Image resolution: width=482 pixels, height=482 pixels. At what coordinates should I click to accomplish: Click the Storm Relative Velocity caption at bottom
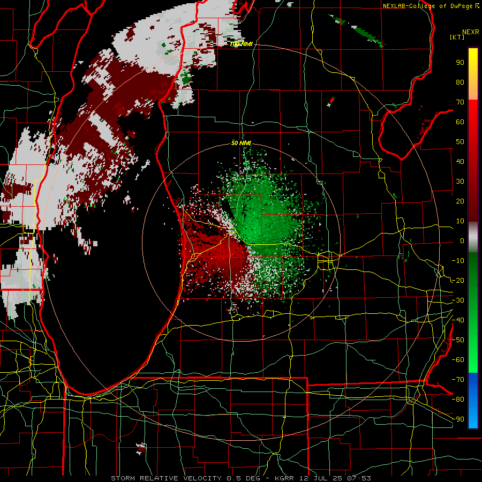pos(241,478)
